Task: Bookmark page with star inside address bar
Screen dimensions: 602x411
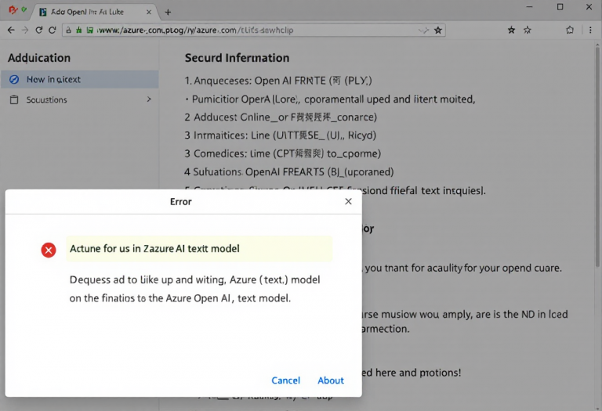Action: tap(438, 30)
